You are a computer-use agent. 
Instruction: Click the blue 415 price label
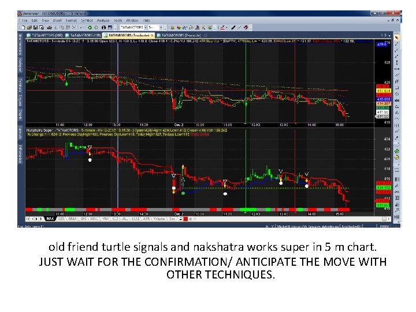coord(384,99)
